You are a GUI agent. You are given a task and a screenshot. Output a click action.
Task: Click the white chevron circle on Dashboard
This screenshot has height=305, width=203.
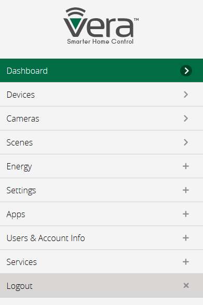click(x=186, y=71)
